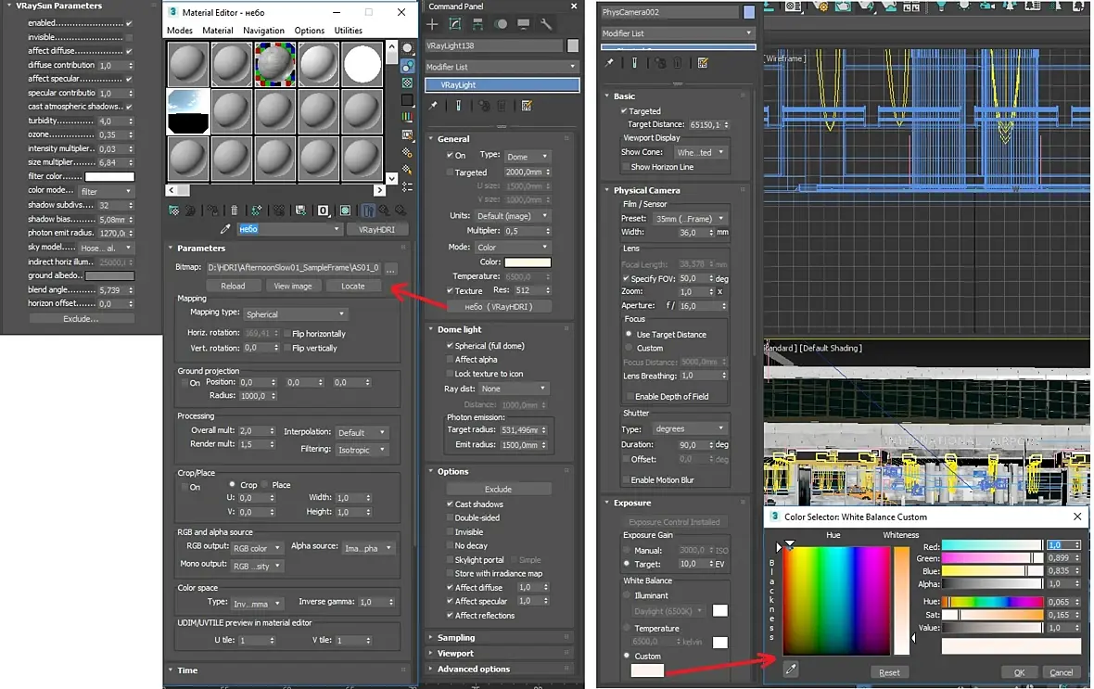Open the Navigation menu in Material Editor
1094x689 pixels.
[263, 31]
